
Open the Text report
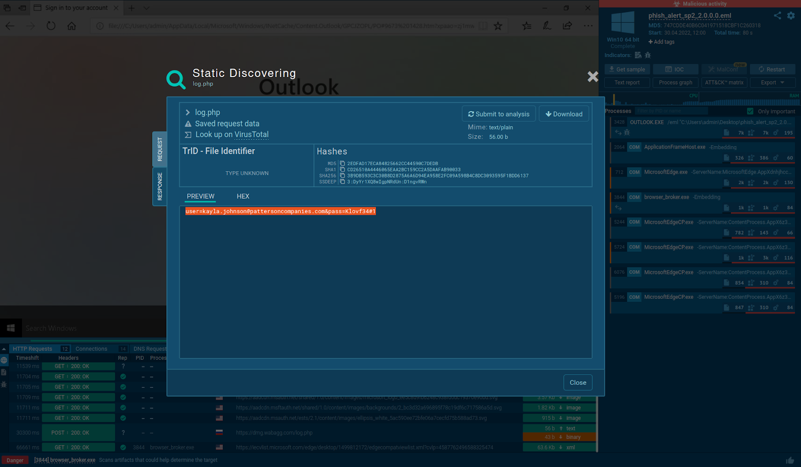[627, 83]
